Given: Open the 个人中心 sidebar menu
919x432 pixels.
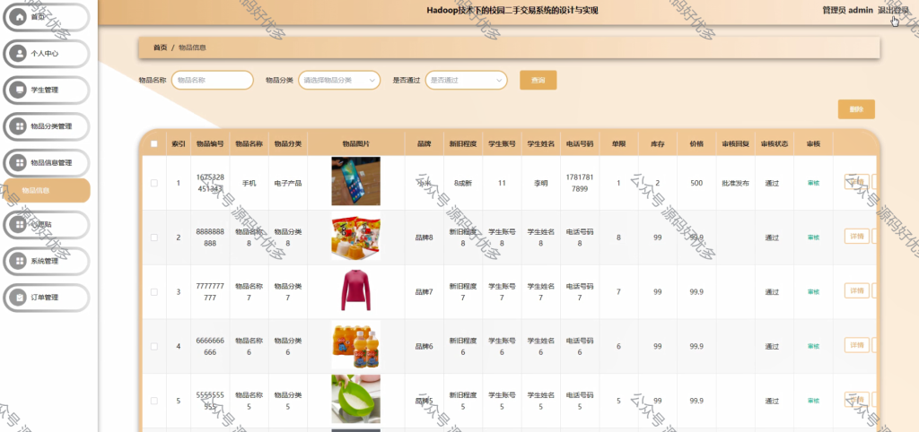Looking at the screenshot, I should 47,53.
